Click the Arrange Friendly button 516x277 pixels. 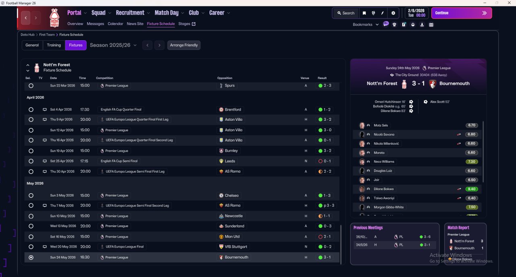point(184,45)
